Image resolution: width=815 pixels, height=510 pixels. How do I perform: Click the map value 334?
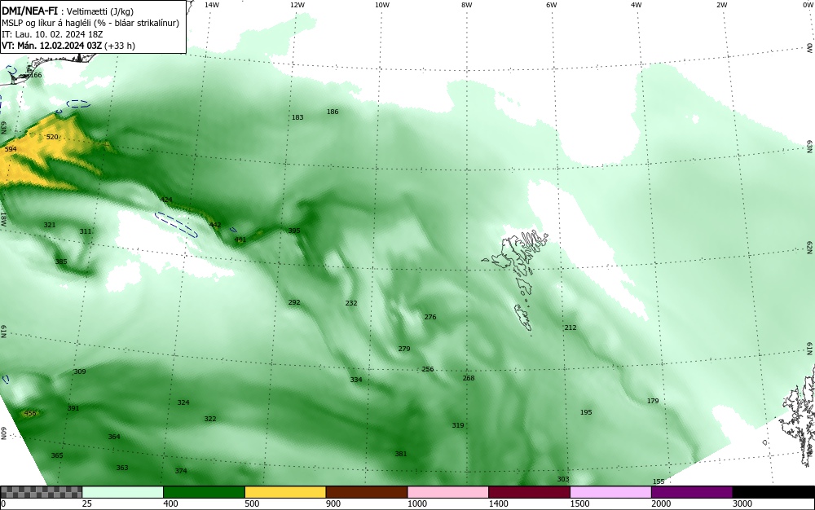[x=356, y=380]
